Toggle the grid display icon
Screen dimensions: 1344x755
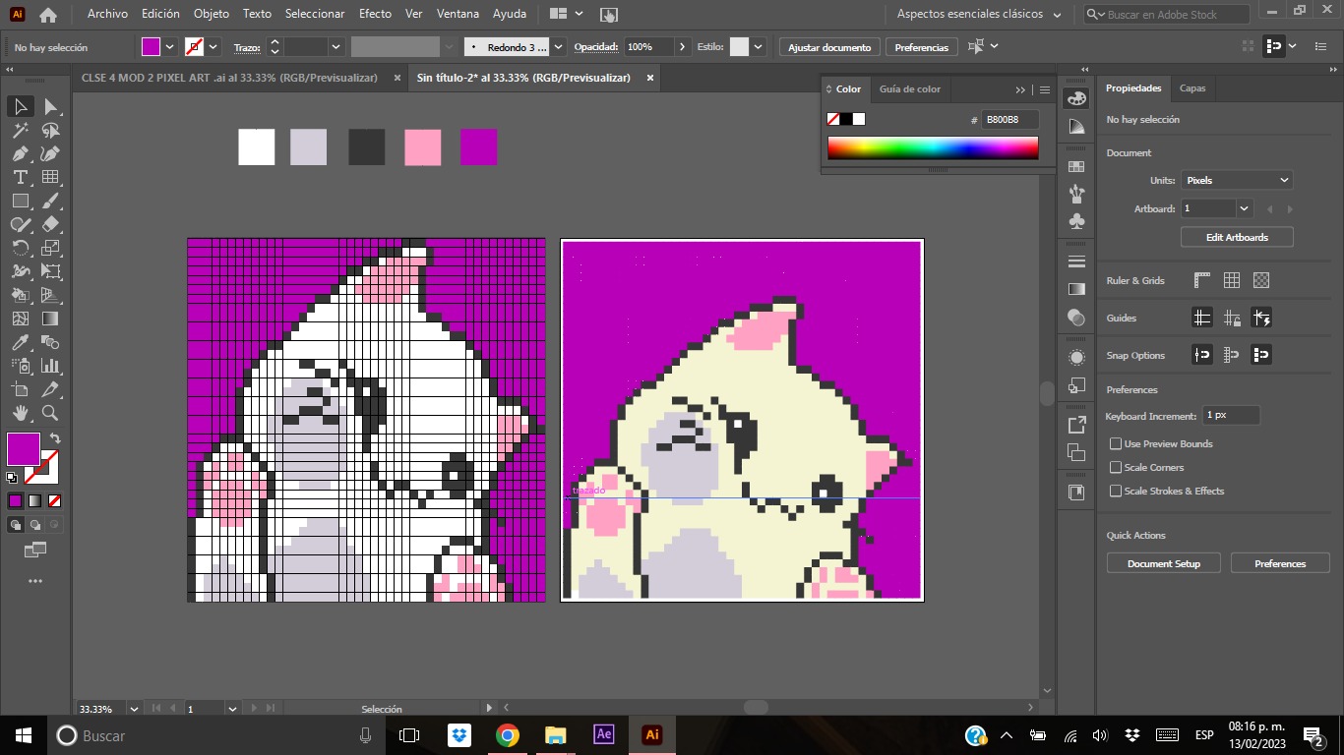[1232, 280]
